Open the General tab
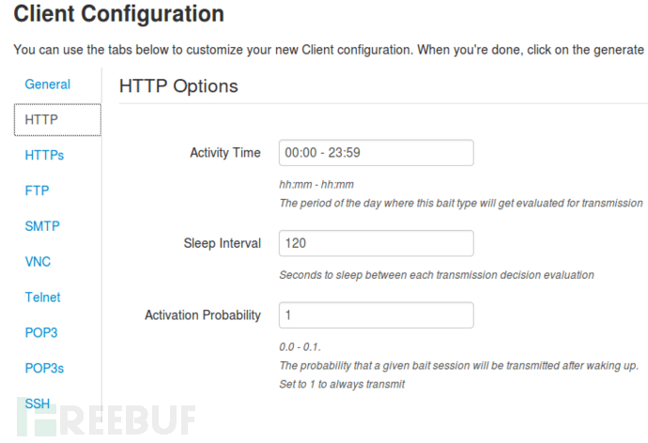The width and height of the screenshot is (648, 443). click(x=47, y=84)
